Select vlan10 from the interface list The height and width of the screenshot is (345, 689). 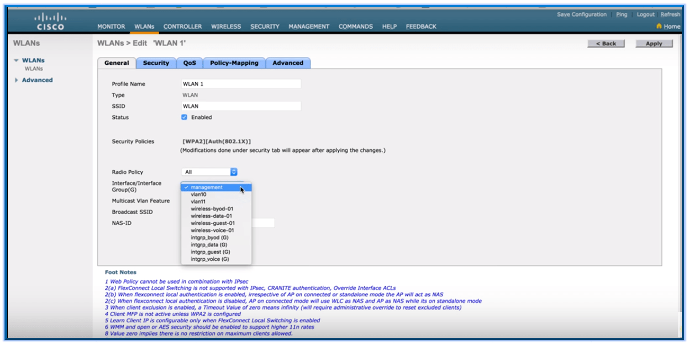pos(203,195)
